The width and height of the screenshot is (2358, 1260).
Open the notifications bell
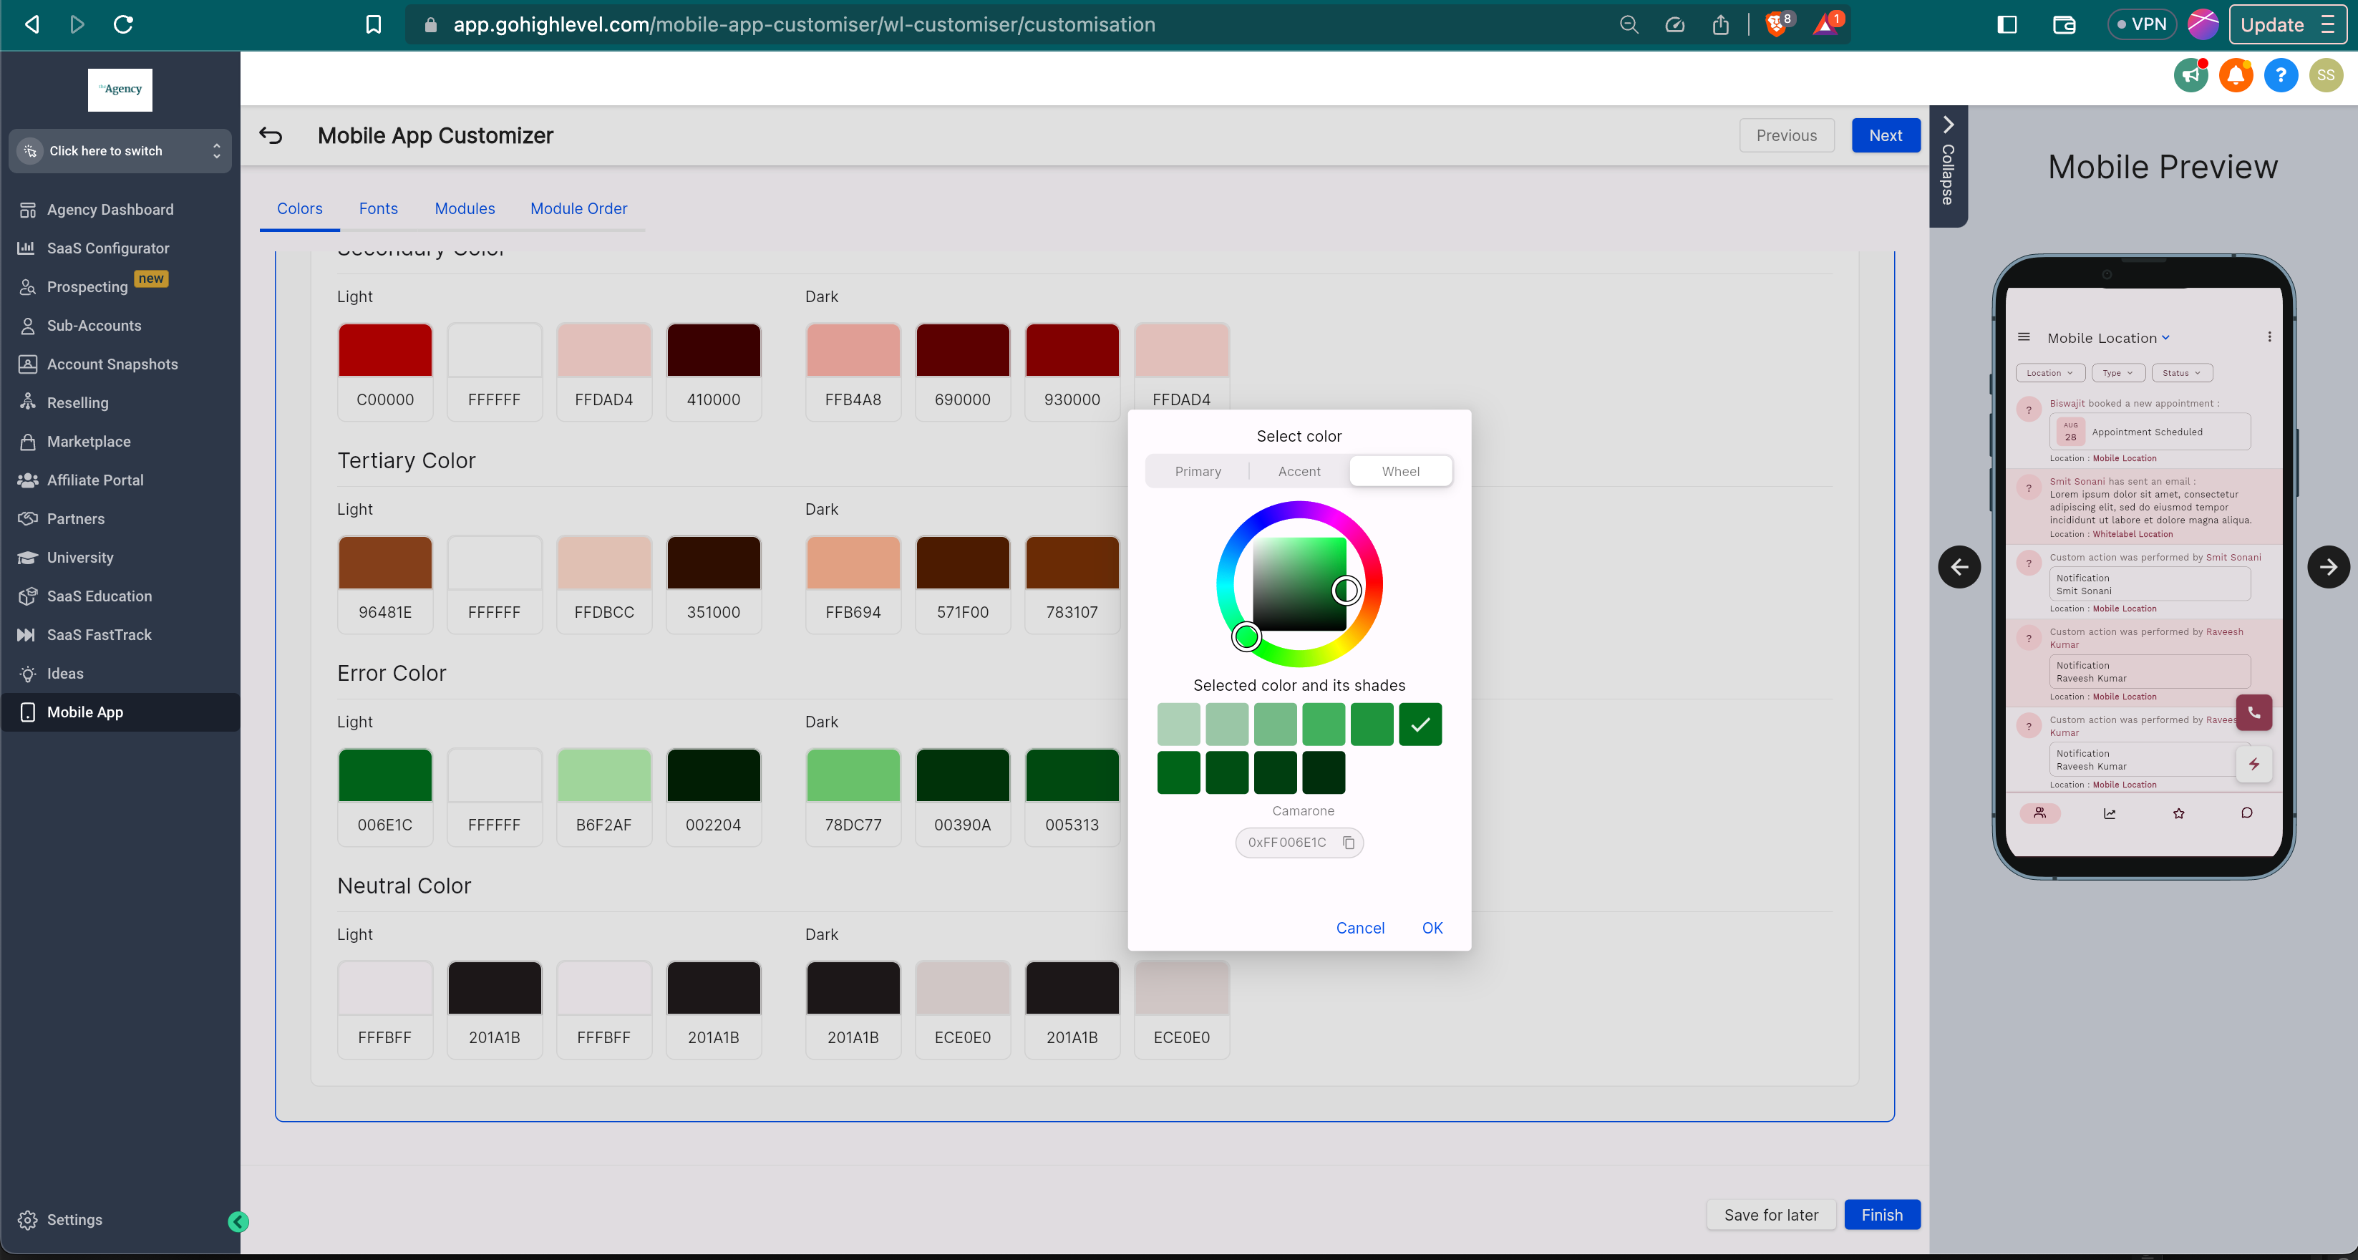[2236, 75]
